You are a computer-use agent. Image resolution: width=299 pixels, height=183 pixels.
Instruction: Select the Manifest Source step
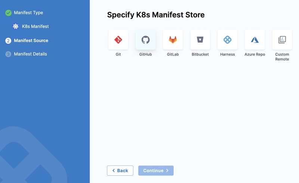pos(31,40)
